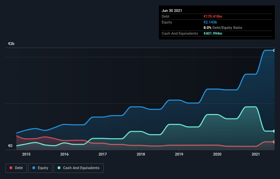Image resolution: width=280 pixels, height=179 pixels.
Task: Click the €401.994m cash value
Action: pos(213,33)
